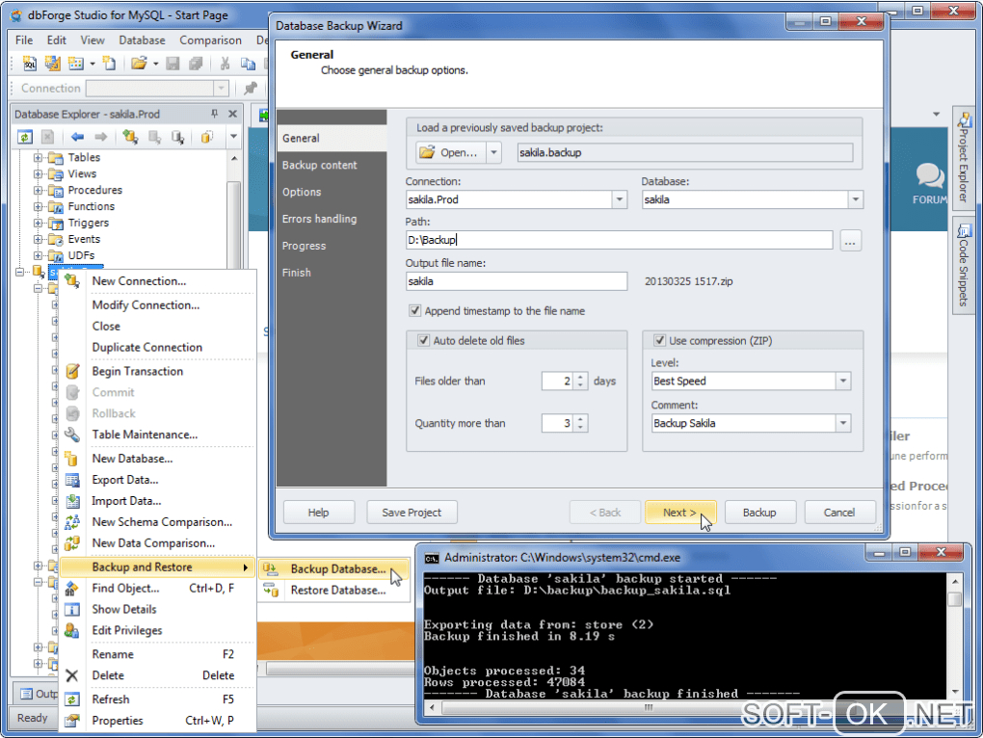The width and height of the screenshot is (983, 738).
Task: Expand the Triggers folder node
Action: pyautogui.click(x=39, y=223)
